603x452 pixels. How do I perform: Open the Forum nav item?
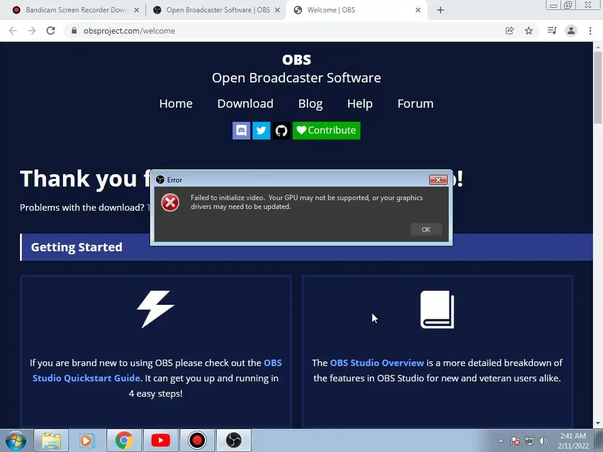pyautogui.click(x=415, y=104)
